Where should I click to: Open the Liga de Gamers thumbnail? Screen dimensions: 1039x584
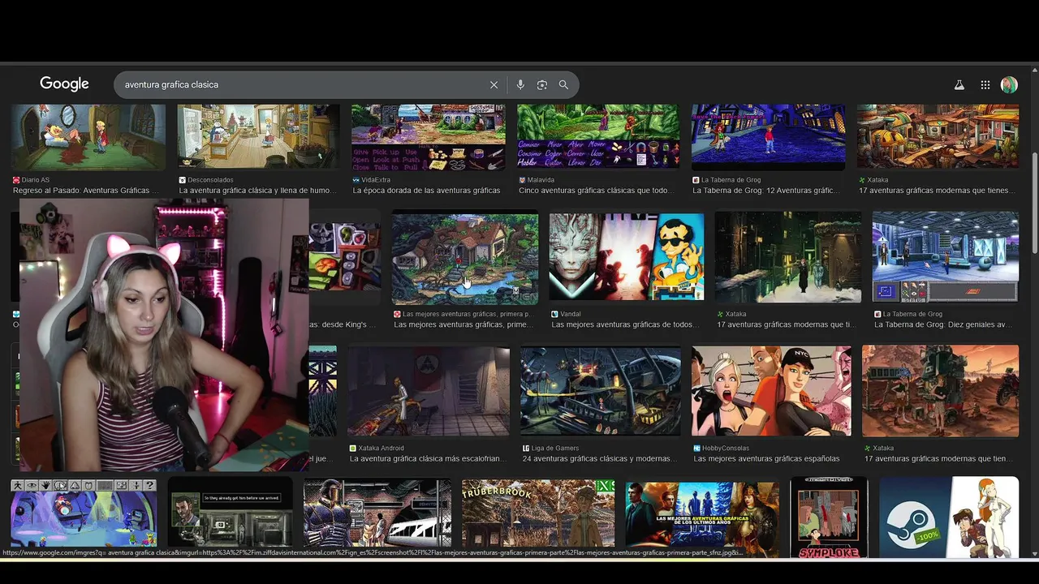pyautogui.click(x=601, y=391)
